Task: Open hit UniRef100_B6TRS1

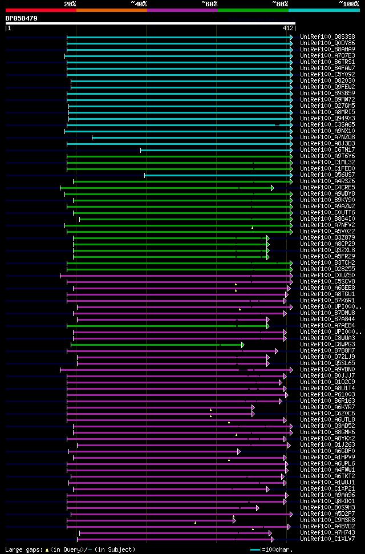Action: click(327, 62)
